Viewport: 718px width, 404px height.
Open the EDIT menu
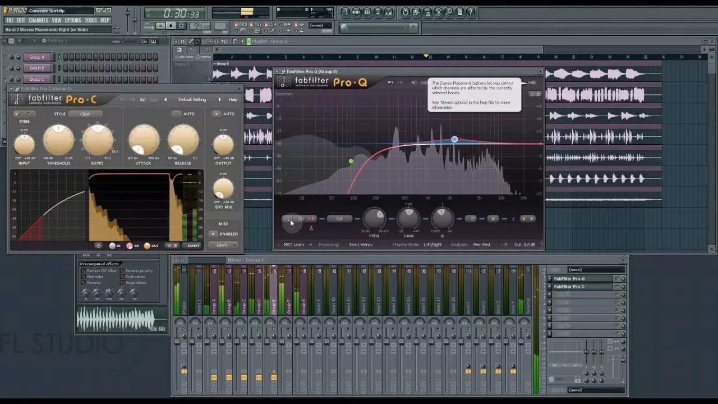21,20
